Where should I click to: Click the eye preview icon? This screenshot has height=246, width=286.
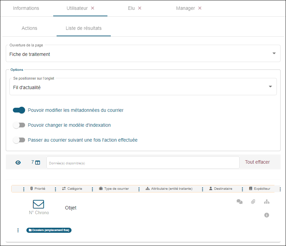click(x=18, y=163)
